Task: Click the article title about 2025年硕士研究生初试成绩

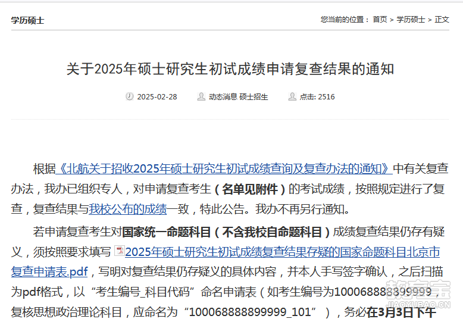Action: click(x=230, y=69)
